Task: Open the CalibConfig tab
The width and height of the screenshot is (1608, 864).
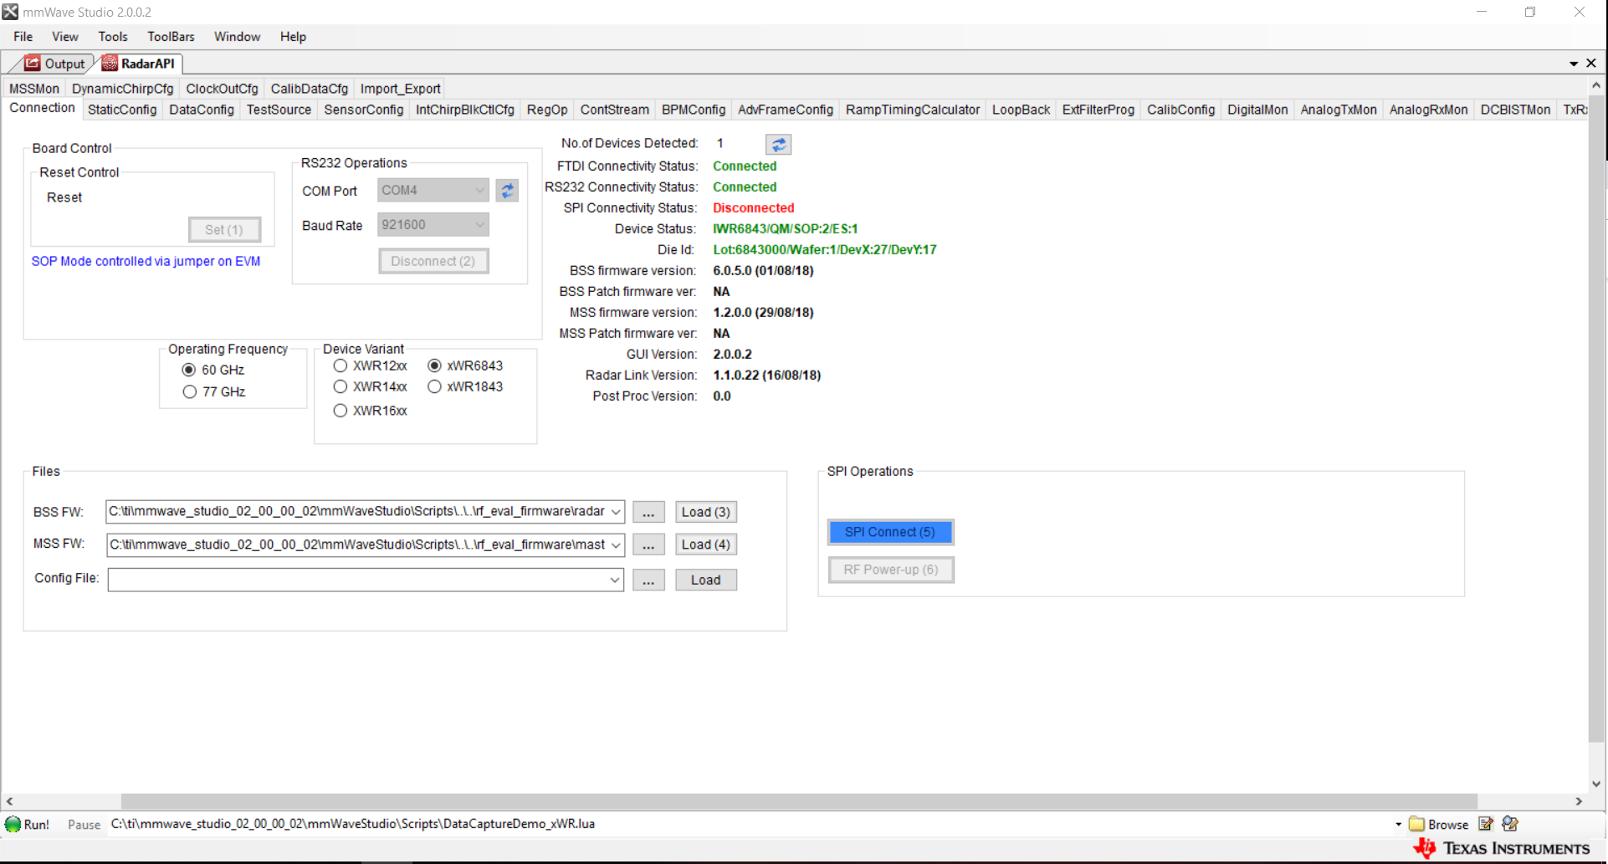Action: click(1180, 110)
